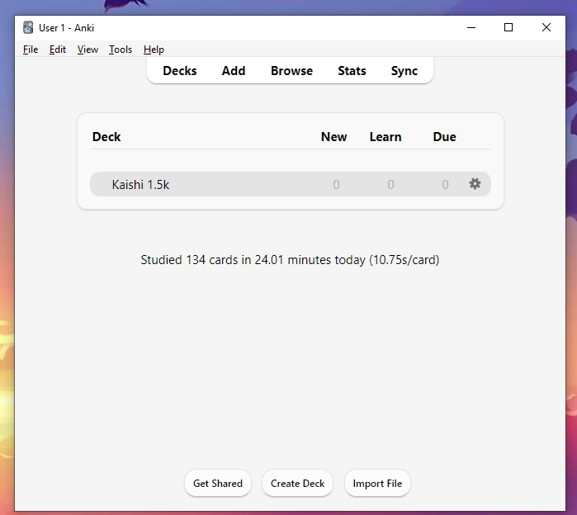Image resolution: width=577 pixels, height=515 pixels.
Task: Maximize the Anki window
Action: click(508, 27)
